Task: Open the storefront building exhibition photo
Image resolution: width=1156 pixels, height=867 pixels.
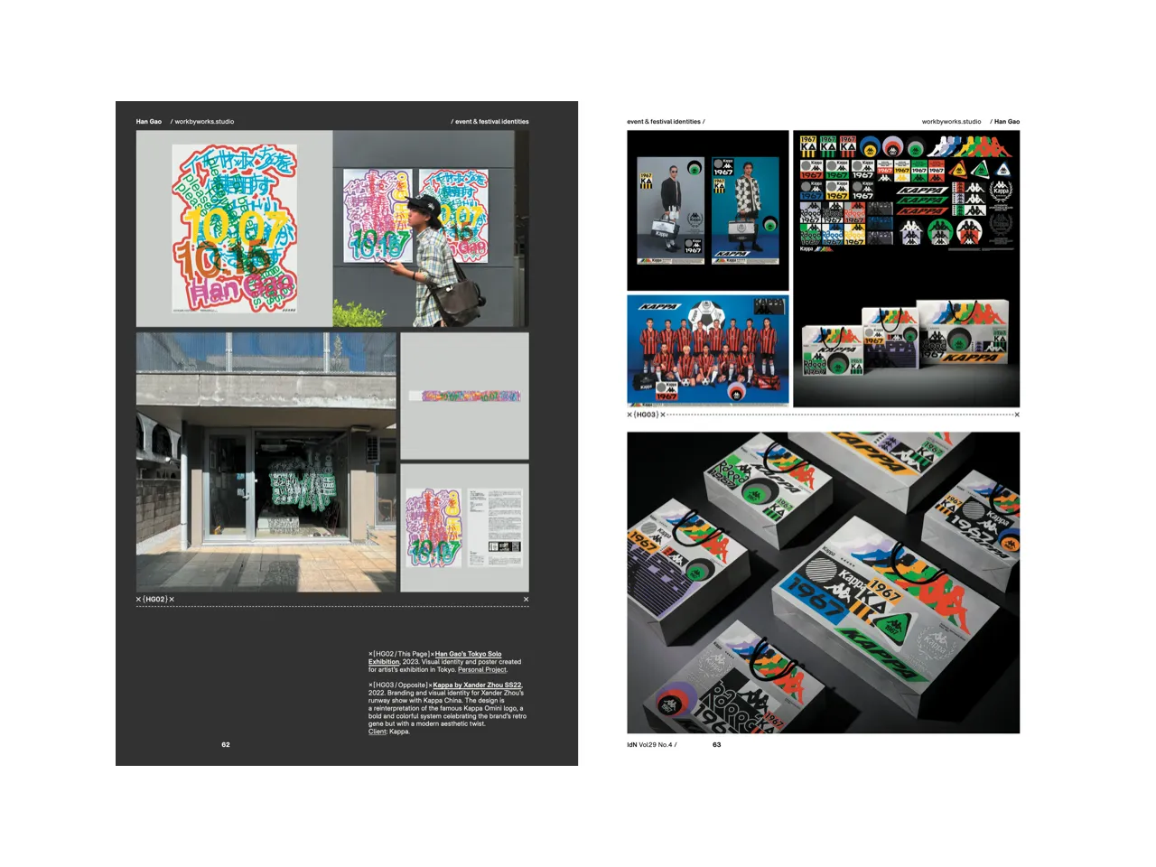Action: (x=266, y=462)
